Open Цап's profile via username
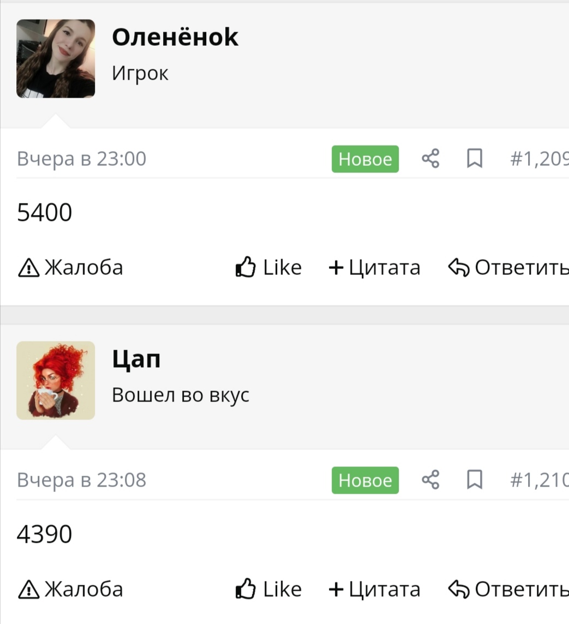Viewport: 569px width, 624px height. 136,360
